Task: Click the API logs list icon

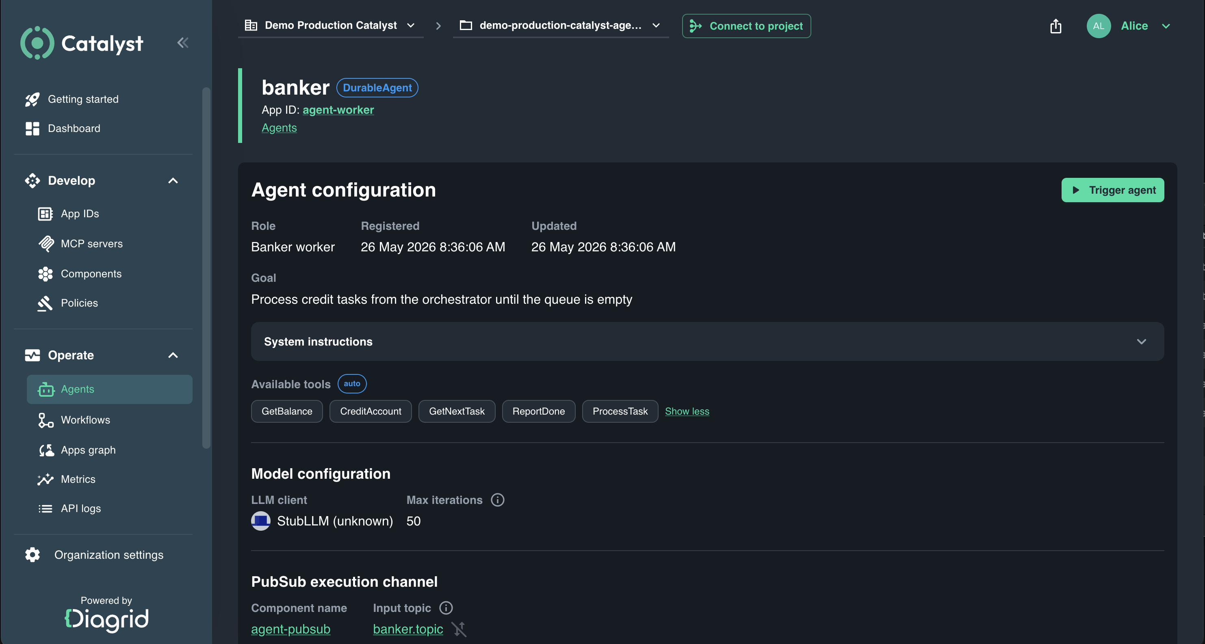Action: coord(46,508)
